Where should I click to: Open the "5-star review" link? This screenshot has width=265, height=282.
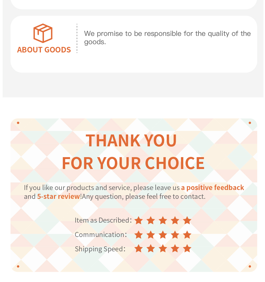point(59,196)
